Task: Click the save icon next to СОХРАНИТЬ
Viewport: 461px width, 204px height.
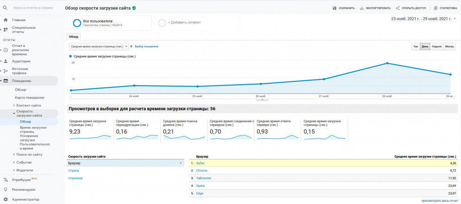Action: (334, 8)
